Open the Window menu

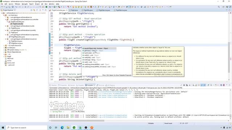coord(51,4)
